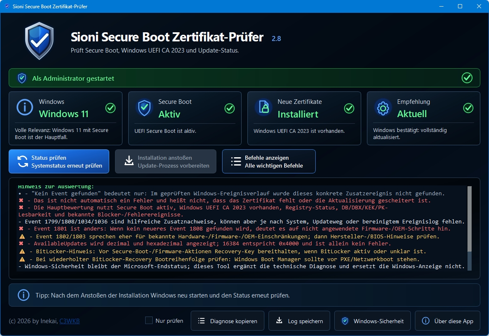
Task: Click the info icon beside the Tipp text
Action: (24, 295)
